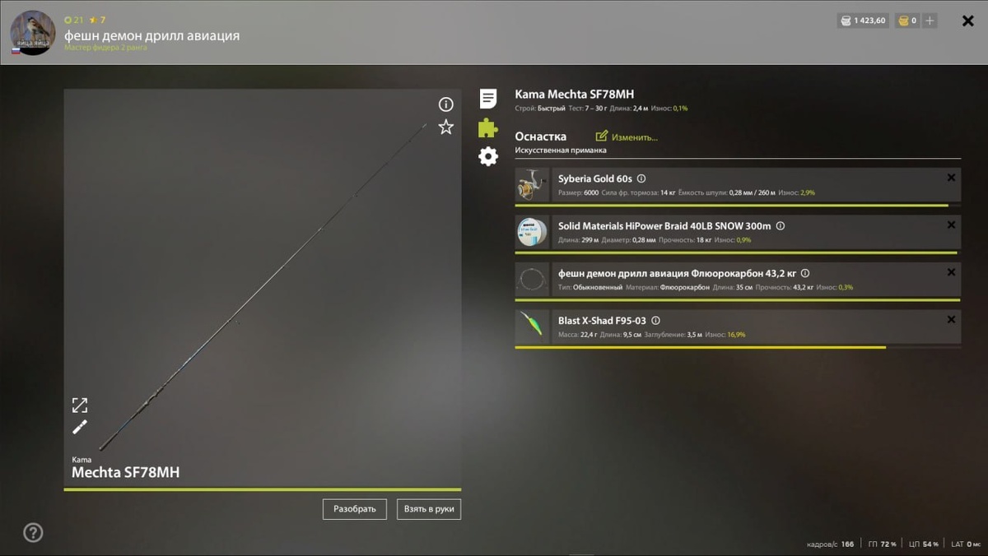Image resolution: width=988 pixels, height=556 pixels.
Task: Click Blast X-Shad lure wear bar
Action: coord(738,347)
